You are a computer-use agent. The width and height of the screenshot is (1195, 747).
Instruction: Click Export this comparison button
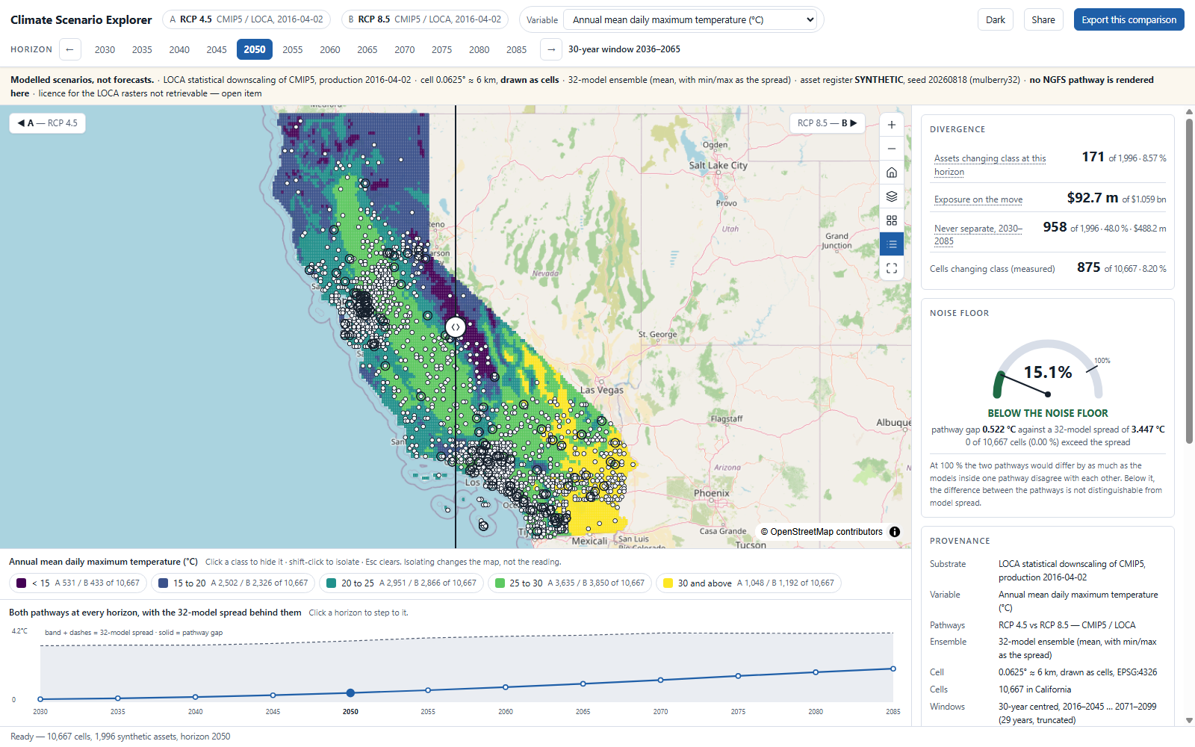1129,19
